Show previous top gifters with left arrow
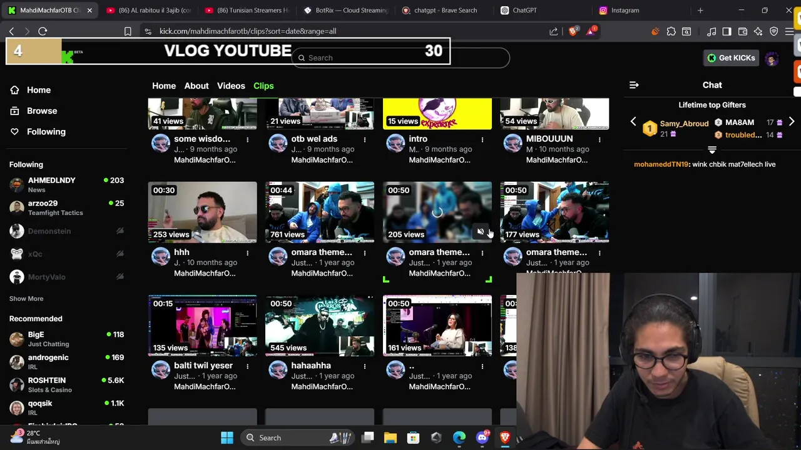Viewport: 801px width, 450px height. tap(633, 122)
